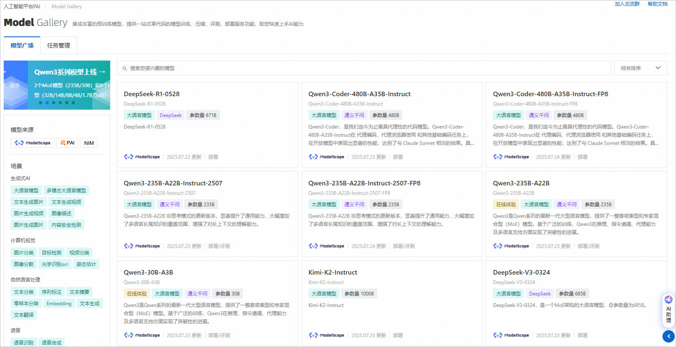Click ModelScope logo on Qwen3-235B-A22B-Instruct-2507-FP8 card
The height and width of the screenshot is (347, 676).
[327, 246]
